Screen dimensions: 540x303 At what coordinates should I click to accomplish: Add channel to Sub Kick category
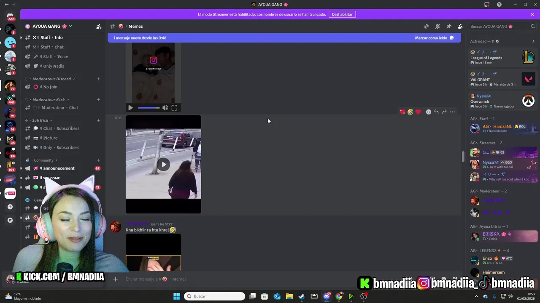pyautogui.click(x=98, y=120)
